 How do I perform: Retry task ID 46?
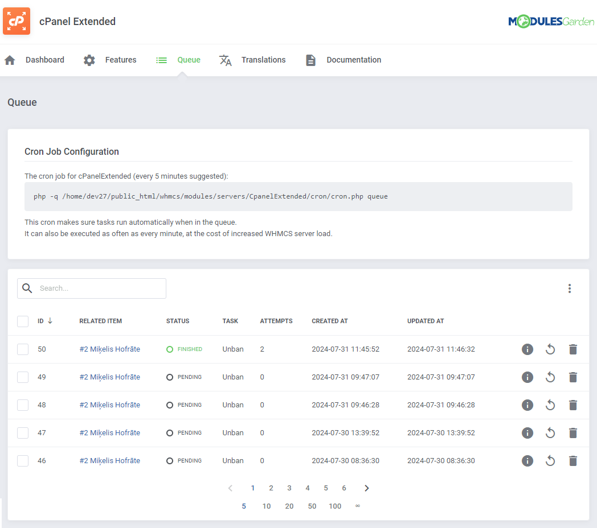pos(550,461)
